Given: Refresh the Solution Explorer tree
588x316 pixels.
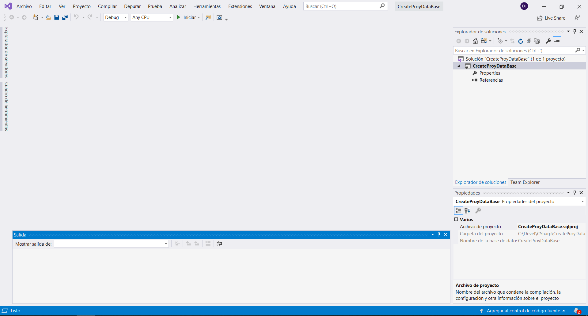Looking at the screenshot, I should [520, 41].
